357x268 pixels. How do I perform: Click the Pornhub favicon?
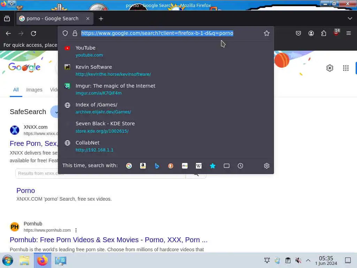pos(15,227)
